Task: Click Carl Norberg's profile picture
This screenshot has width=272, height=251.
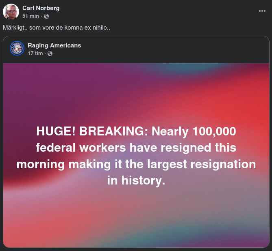Action: [11, 12]
